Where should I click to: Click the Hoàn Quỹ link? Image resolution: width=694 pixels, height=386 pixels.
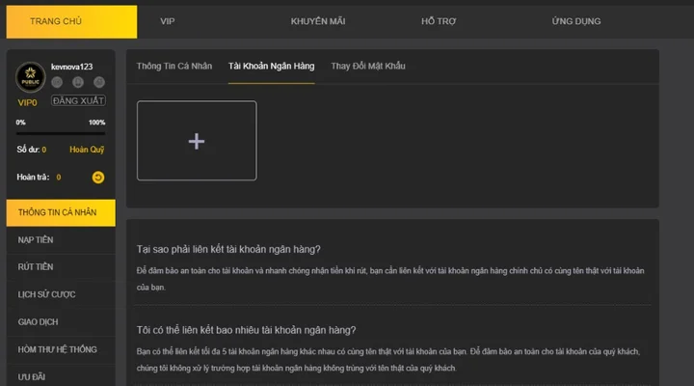point(87,150)
